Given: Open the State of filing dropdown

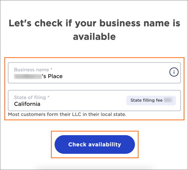Looking at the screenshot, I should point(94,101).
